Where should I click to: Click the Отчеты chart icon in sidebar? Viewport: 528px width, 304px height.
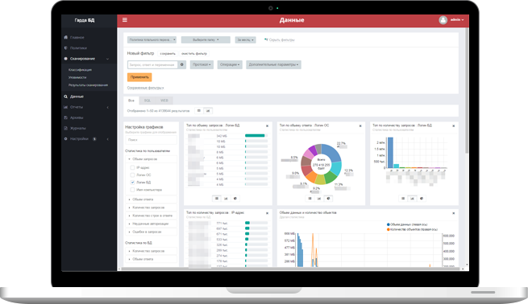[65, 107]
